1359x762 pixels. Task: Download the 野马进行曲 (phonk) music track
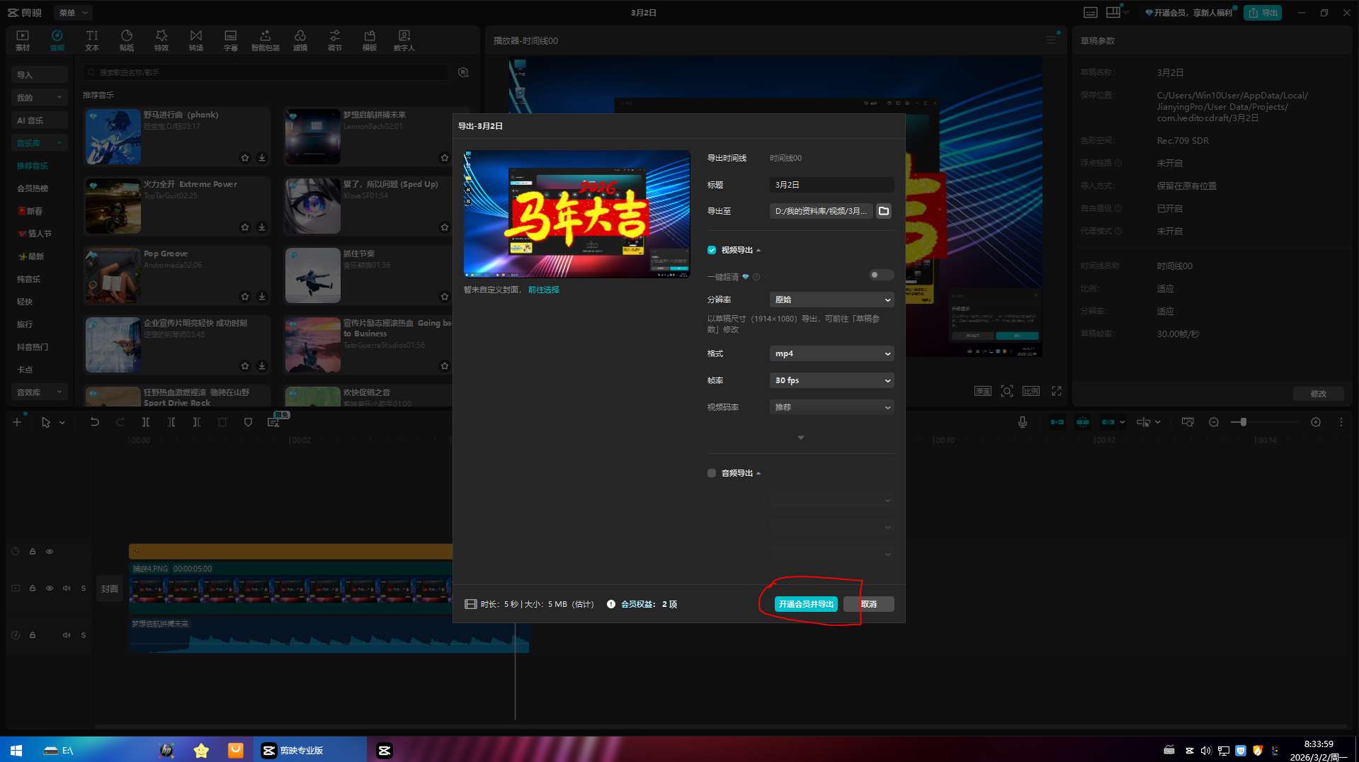(x=262, y=158)
